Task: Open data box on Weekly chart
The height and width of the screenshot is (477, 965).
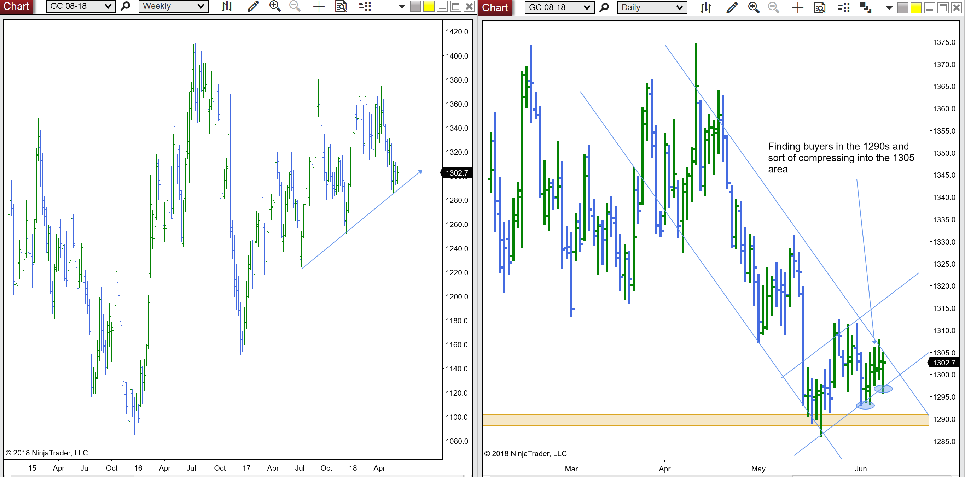Action: [x=341, y=6]
